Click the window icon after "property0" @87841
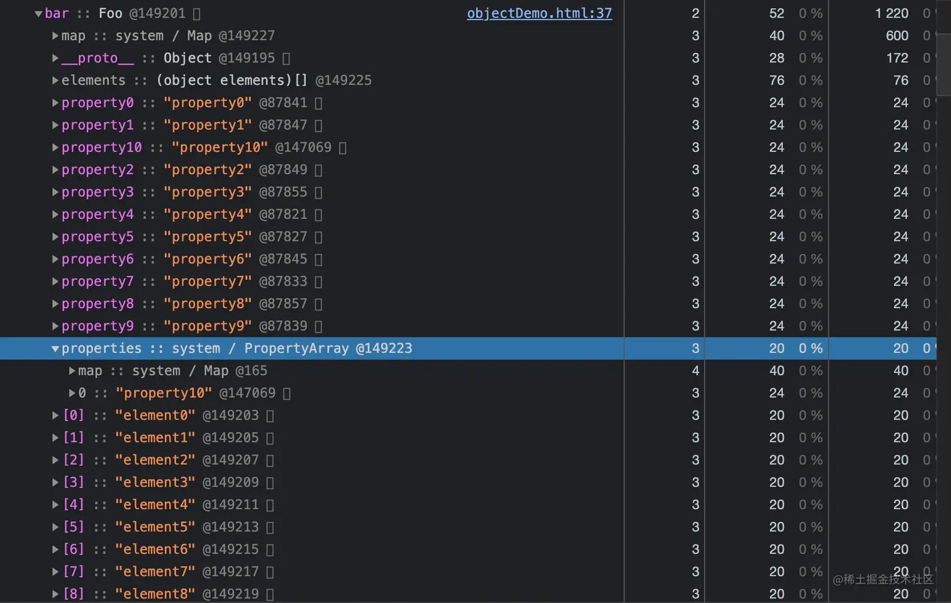 tap(318, 103)
